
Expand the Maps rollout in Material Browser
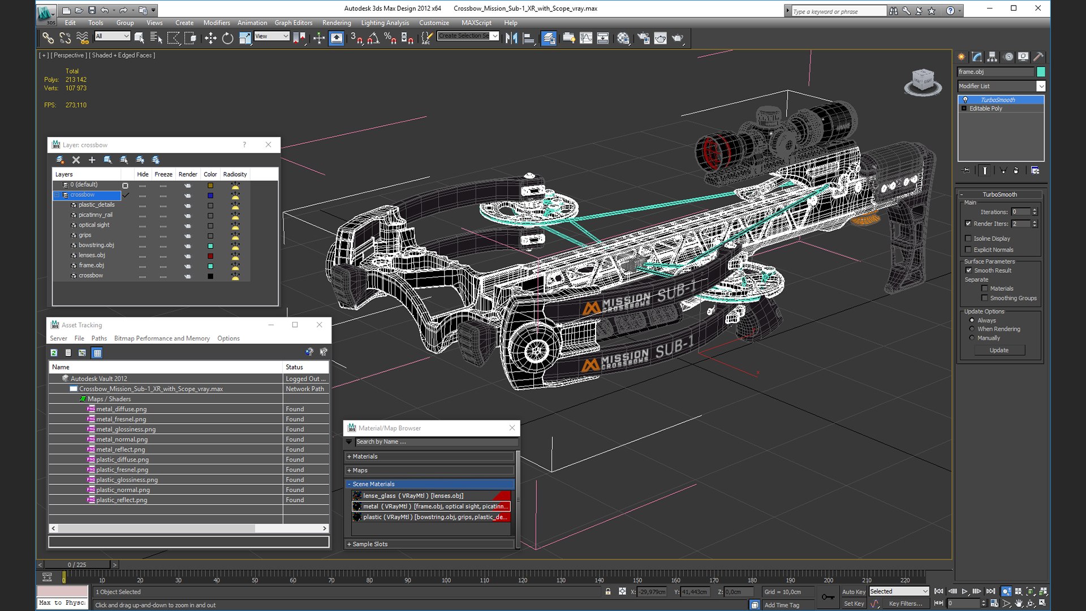pos(430,471)
